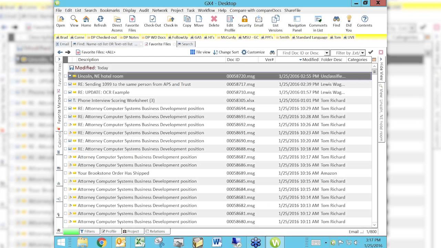Select the View magnifier tool
Viewport: 441px width, 248px height.
pyautogui.click(x=74, y=21)
